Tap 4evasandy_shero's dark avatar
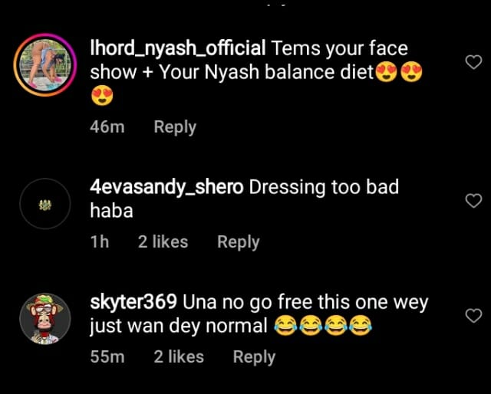 (45, 207)
